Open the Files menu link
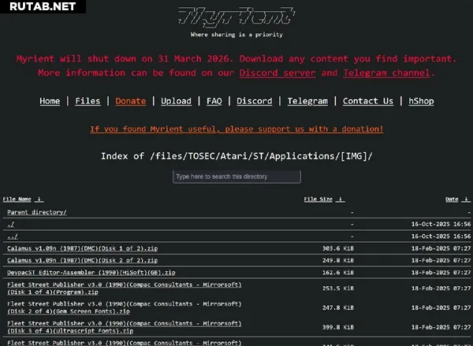 pos(88,101)
